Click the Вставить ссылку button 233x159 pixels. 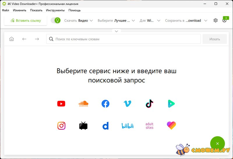[x=26, y=21]
